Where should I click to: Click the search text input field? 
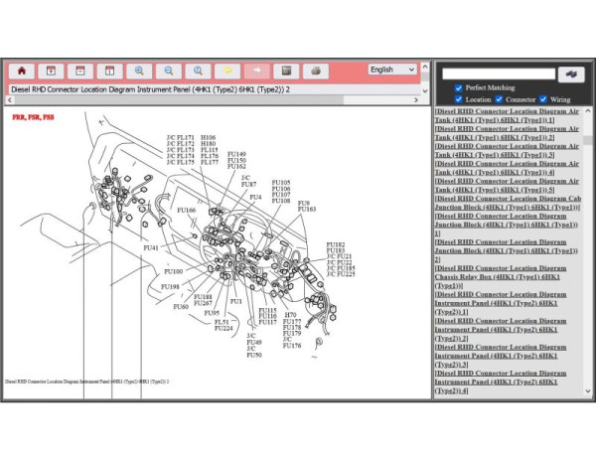499,74
